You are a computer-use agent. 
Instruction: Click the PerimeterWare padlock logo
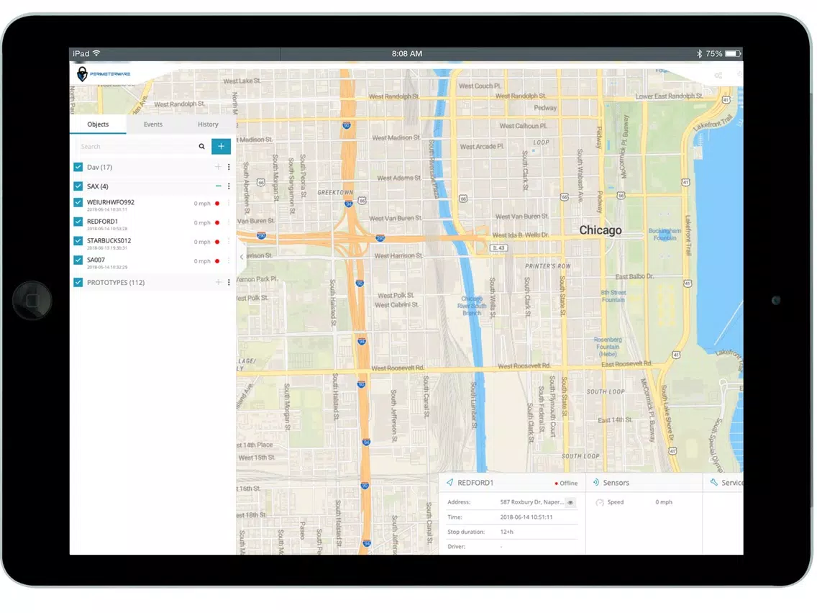pos(82,74)
